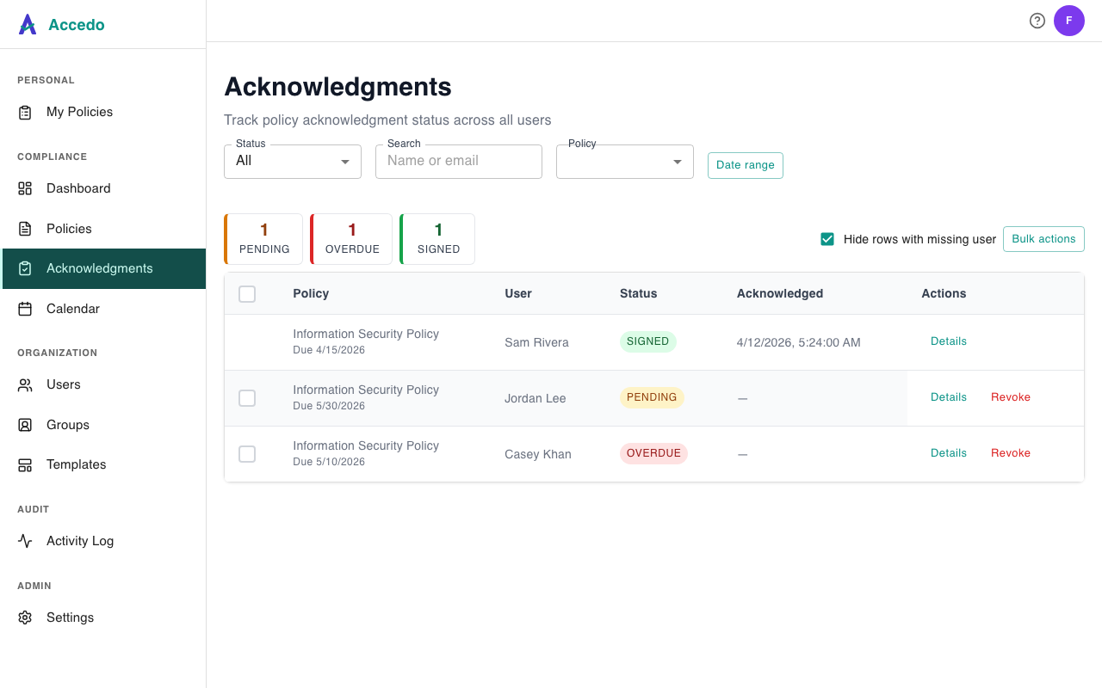The width and height of the screenshot is (1102, 688).
Task: Click the Acknowledgments clipboard-check icon
Action: [25, 268]
